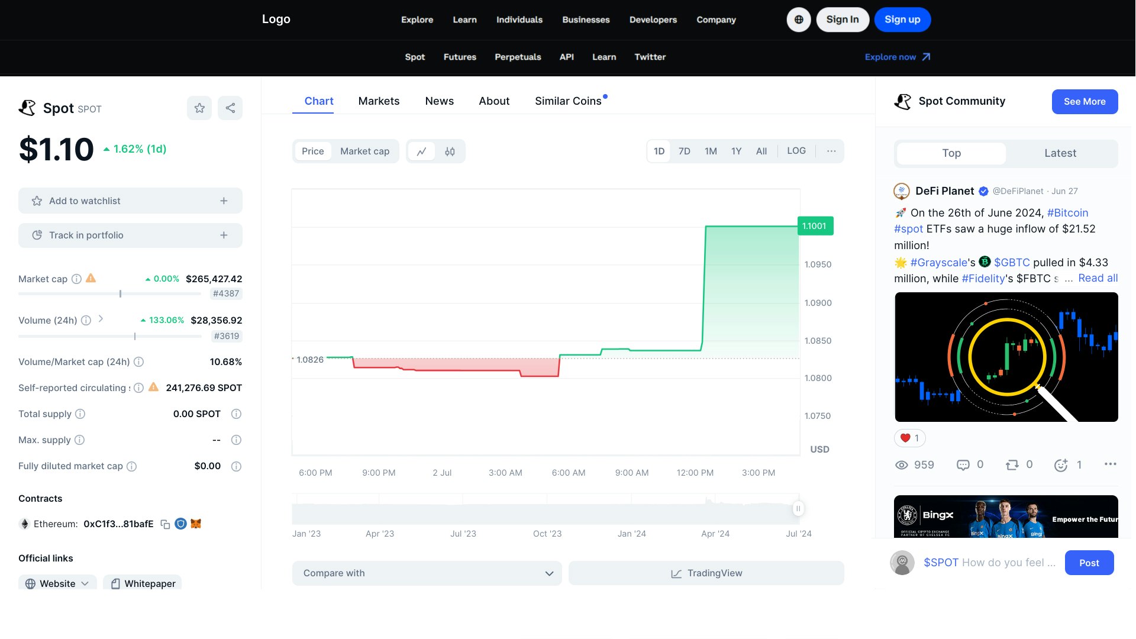The image size is (1136, 639).
Task: Click the $SPOT comment input field
Action: 988,563
